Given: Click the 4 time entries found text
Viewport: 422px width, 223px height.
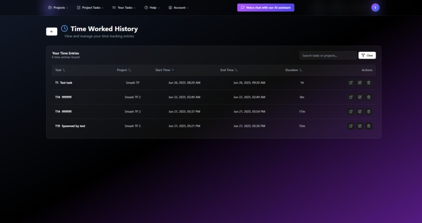Looking at the screenshot, I should point(65,57).
